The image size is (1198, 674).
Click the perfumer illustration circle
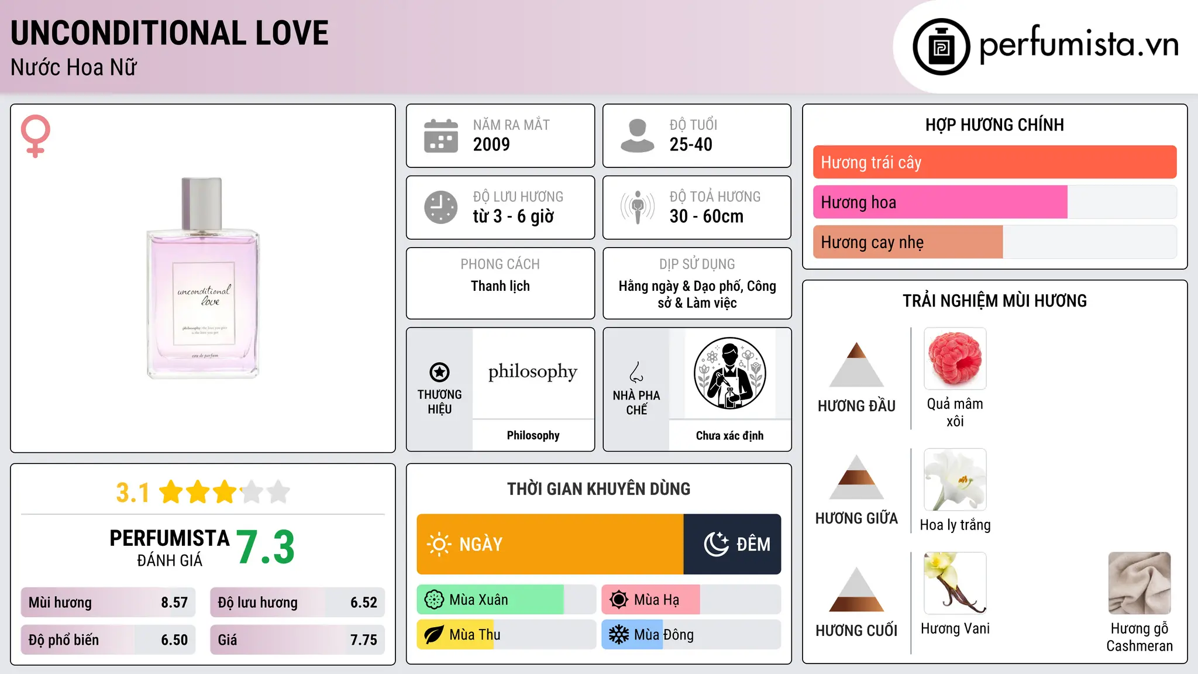729,373
